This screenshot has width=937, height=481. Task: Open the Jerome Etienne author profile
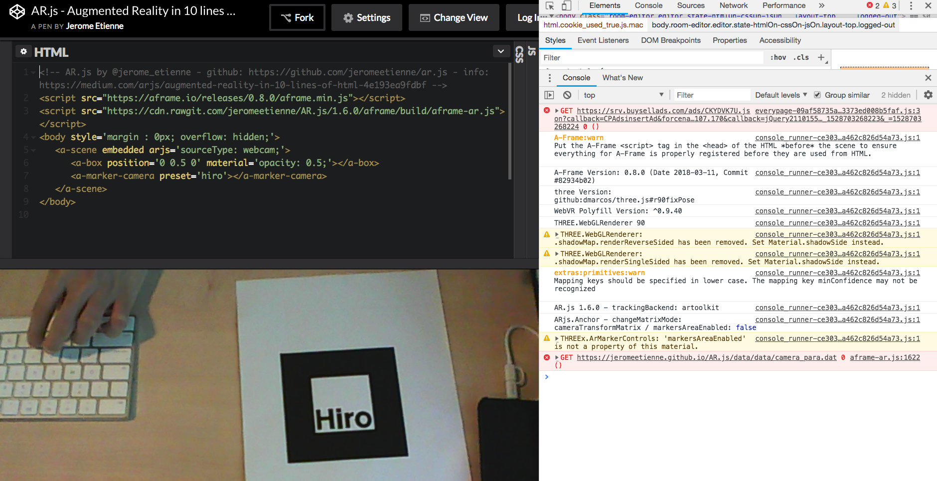[95, 26]
